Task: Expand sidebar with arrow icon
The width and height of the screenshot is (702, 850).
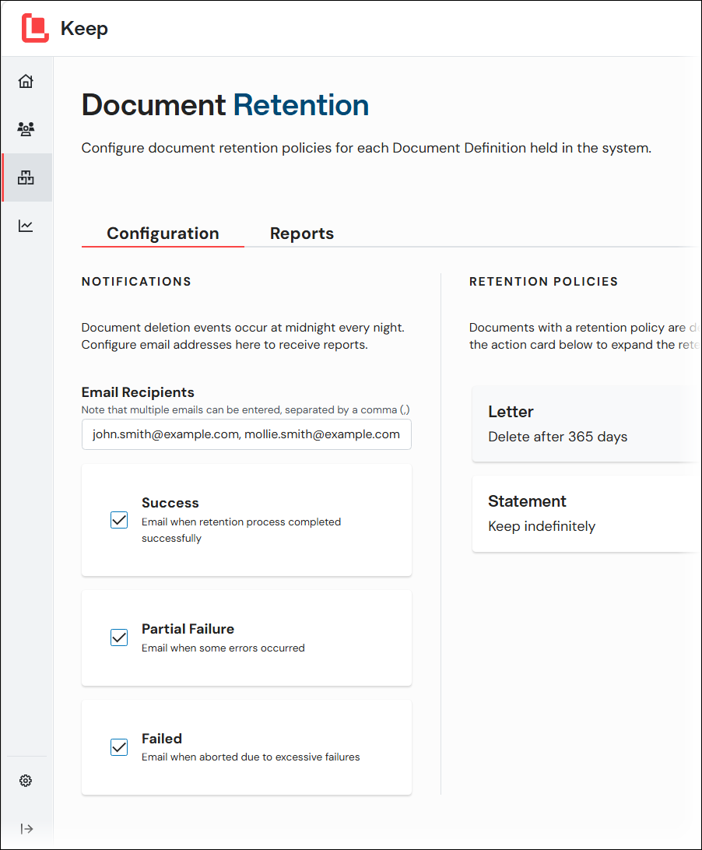Action: [x=26, y=829]
